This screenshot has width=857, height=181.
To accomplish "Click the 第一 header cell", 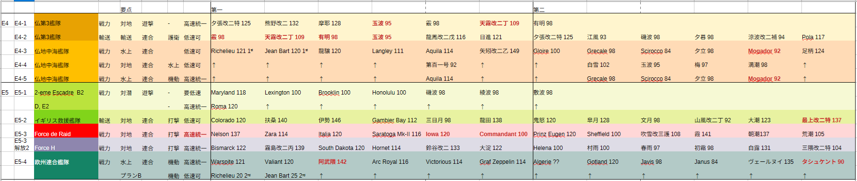I will click(x=237, y=10).
